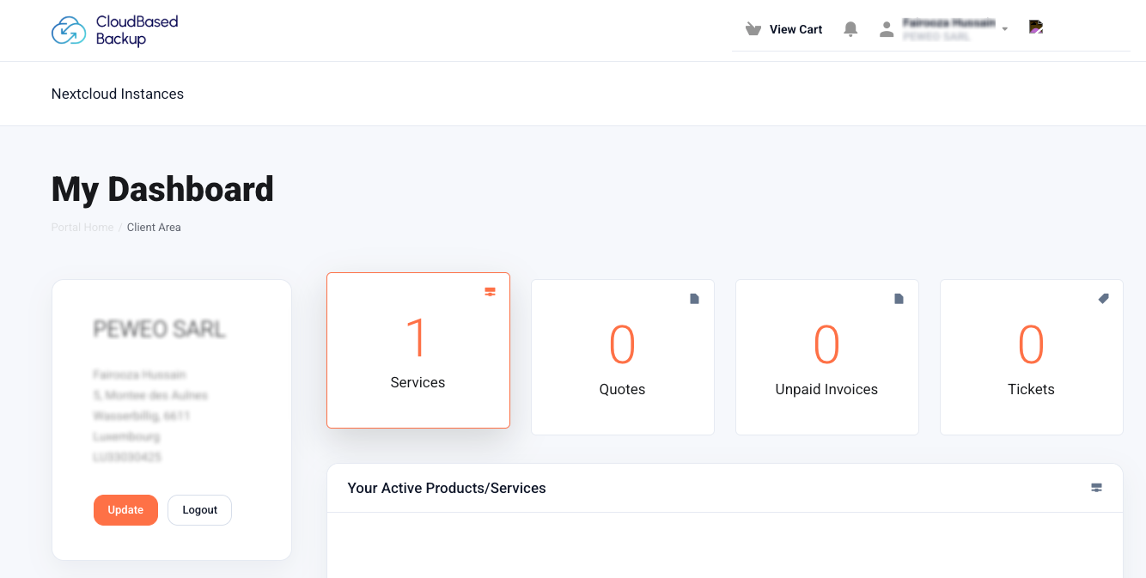Open the Portal Home breadcrumb link
Viewport: 1146px width, 578px height.
pos(82,227)
